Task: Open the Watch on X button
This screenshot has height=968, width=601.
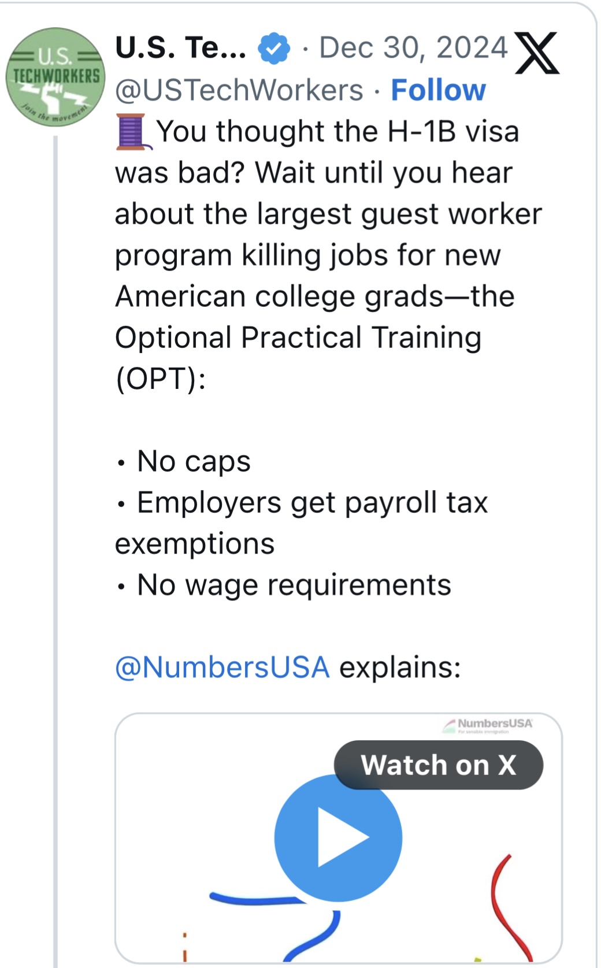Action: point(439,765)
